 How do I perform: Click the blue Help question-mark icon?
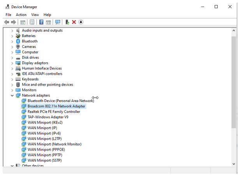[41, 22]
